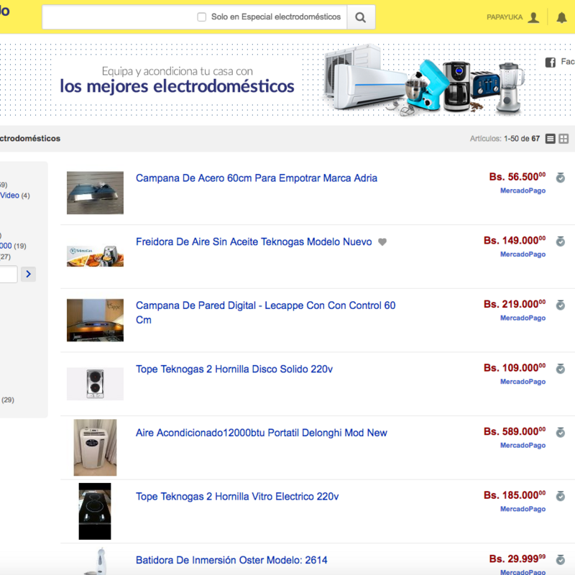Click MercadoPago under Bs. 219.000
This screenshot has width=575, height=575.
pyautogui.click(x=523, y=318)
